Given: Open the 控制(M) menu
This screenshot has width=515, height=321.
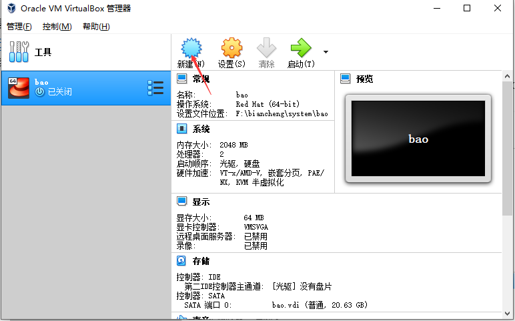Looking at the screenshot, I should (x=57, y=27).
